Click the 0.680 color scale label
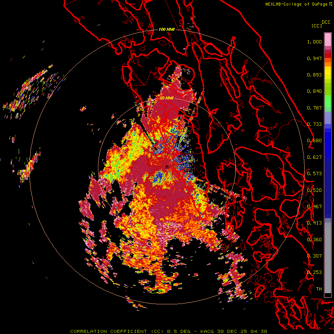Image resolution: width=334 pixels, height=334 pixels. (314, 141)
